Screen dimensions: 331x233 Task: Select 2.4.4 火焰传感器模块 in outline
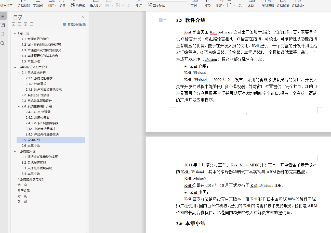coord(41,129)
